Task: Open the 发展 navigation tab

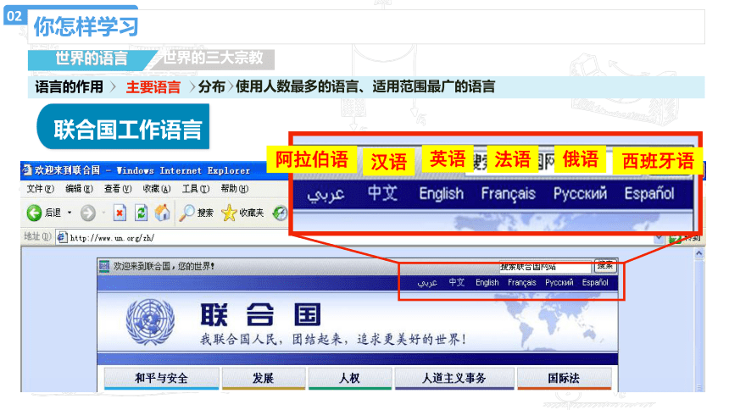Action: [264, 378]
